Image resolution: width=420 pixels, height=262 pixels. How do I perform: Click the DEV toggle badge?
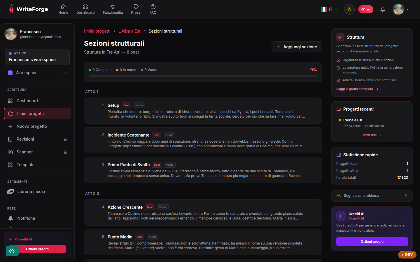click(x=407, y=254)
